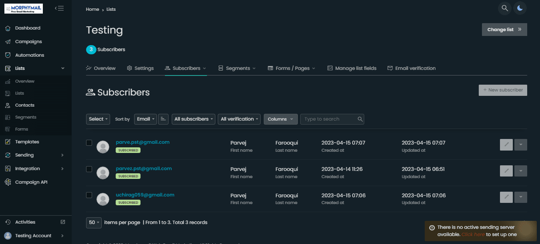Viewport: 540px width, 244px height.
Task: Expand actions dropdown for parvez.pst@gmail.com
Action: pos(521,171)
